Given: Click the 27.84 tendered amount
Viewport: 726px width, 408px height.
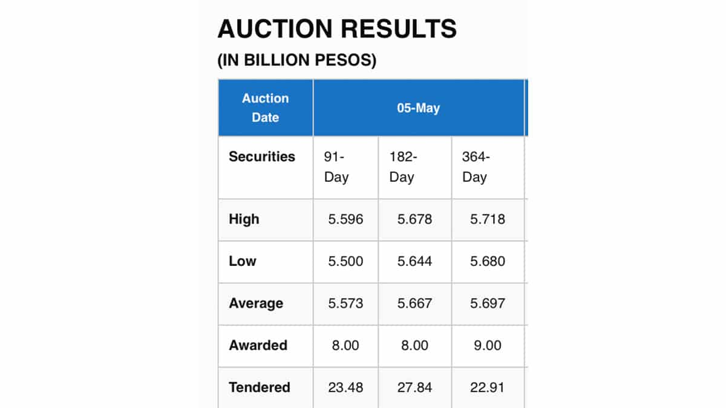Looking at the screenshot, I should point(414,387).
